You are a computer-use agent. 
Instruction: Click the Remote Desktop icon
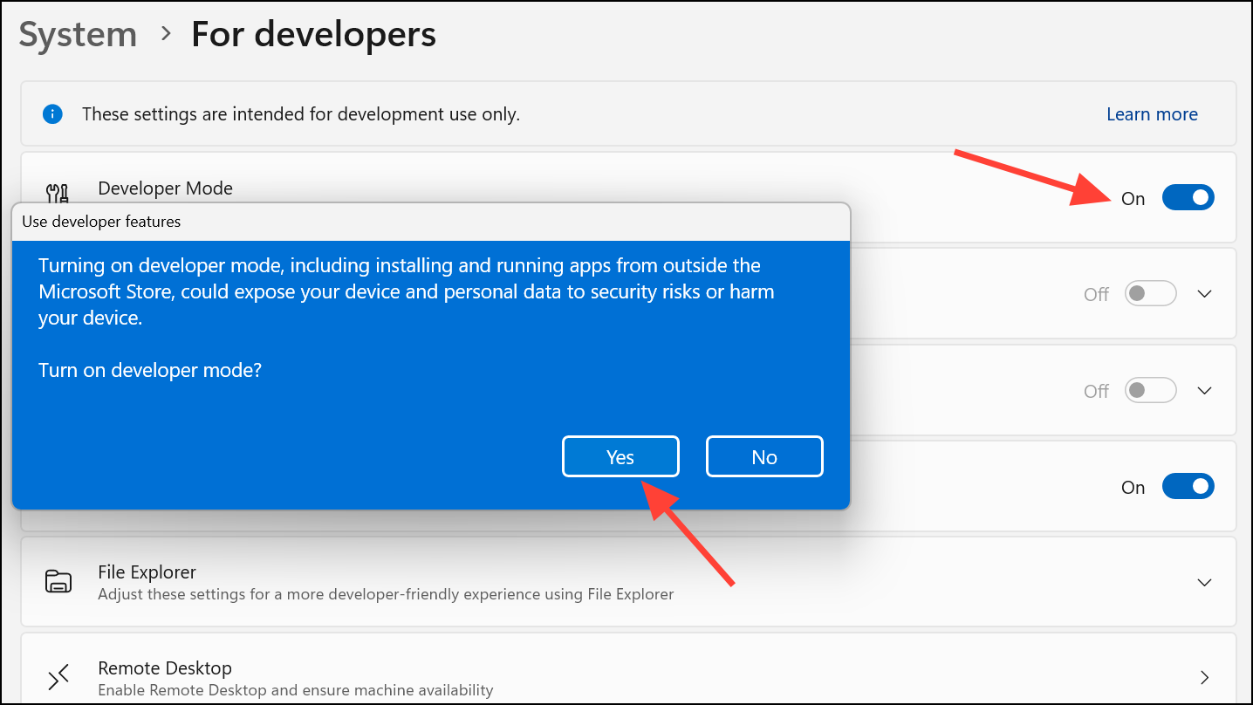pos(58,677)
